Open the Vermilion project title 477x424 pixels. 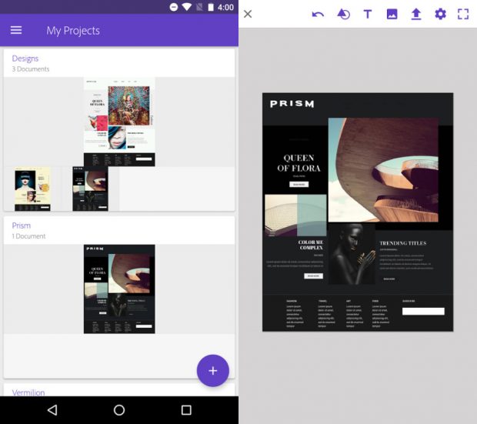point(28,392)
